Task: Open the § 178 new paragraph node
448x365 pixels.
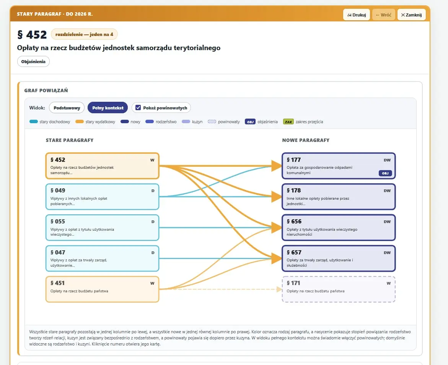Action: coord(339,197)
